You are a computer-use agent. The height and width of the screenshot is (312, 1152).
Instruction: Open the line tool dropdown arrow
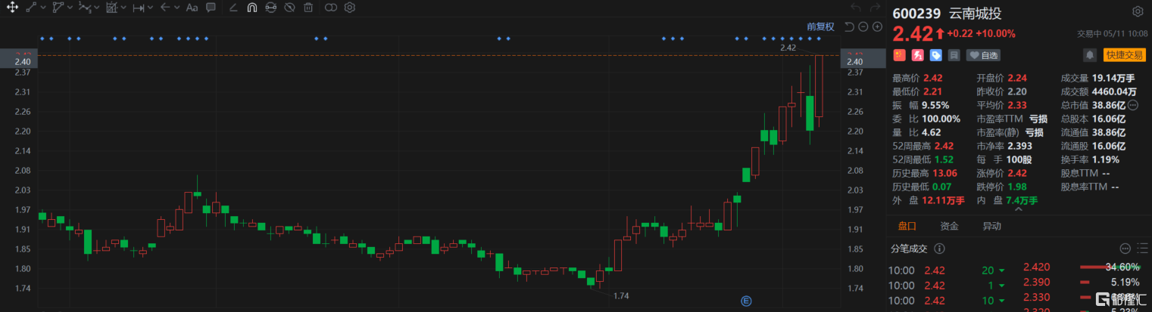(42, 8)
